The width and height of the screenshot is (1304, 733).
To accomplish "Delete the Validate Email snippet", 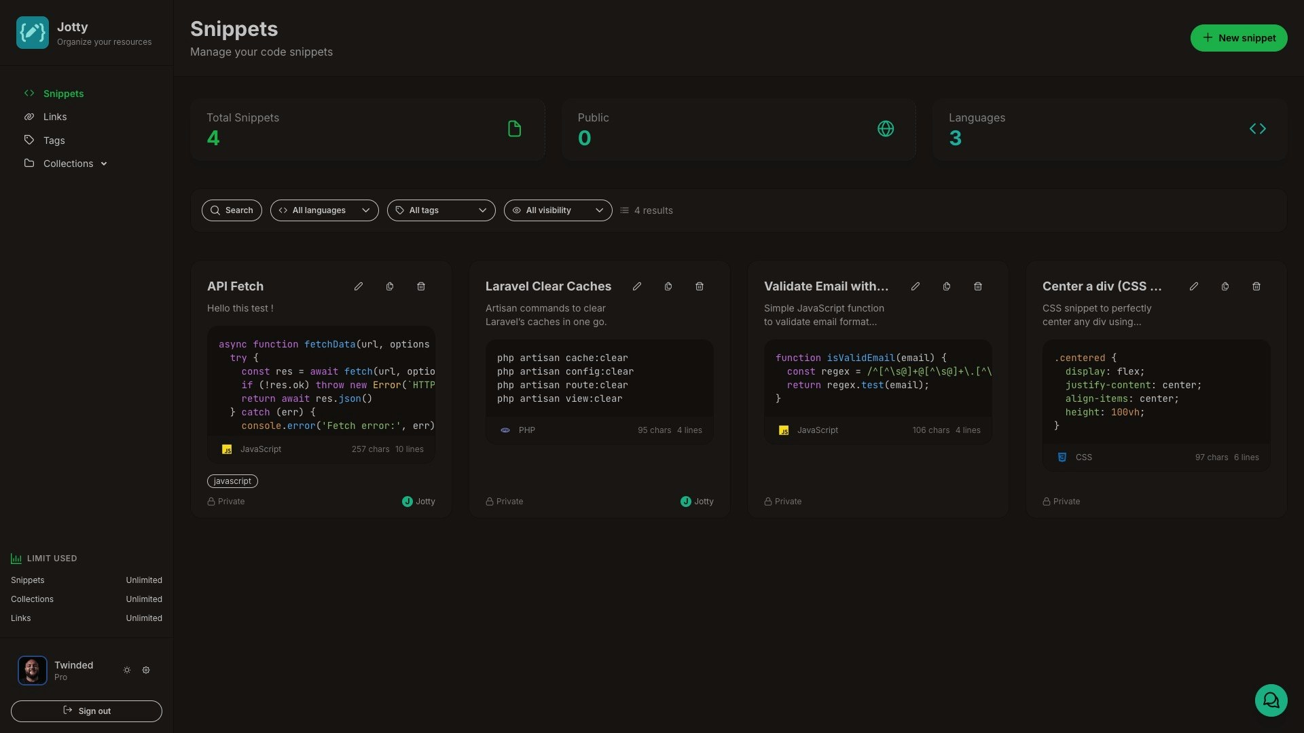I will point(978,286).
